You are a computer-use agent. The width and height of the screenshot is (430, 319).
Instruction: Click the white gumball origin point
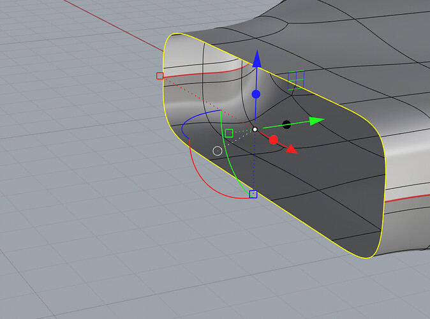tap(255, 129)
